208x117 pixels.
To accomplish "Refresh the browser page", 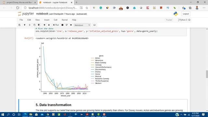I will pos(18,8).
